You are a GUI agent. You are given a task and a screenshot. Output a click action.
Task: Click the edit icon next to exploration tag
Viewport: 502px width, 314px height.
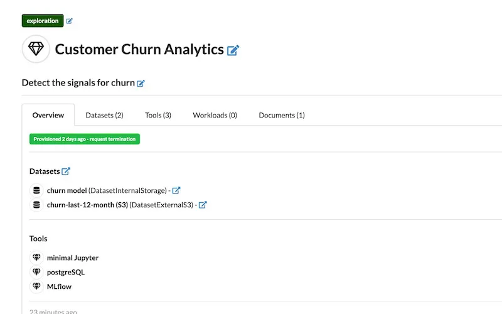pyautogui.click(x=70, y=21)
